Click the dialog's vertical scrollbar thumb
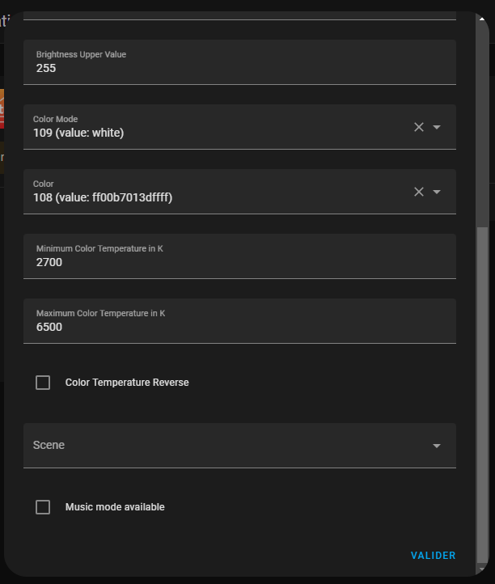The image size is (495, 584). 482,388
